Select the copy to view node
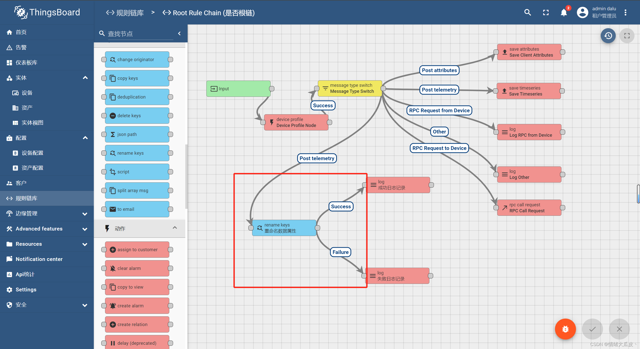The image size is (640, 349). point(137,287)
